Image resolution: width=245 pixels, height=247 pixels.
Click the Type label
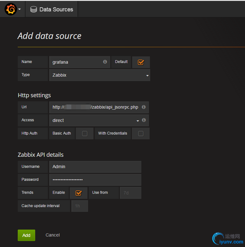pyautogui.click(x=26, y=75)
